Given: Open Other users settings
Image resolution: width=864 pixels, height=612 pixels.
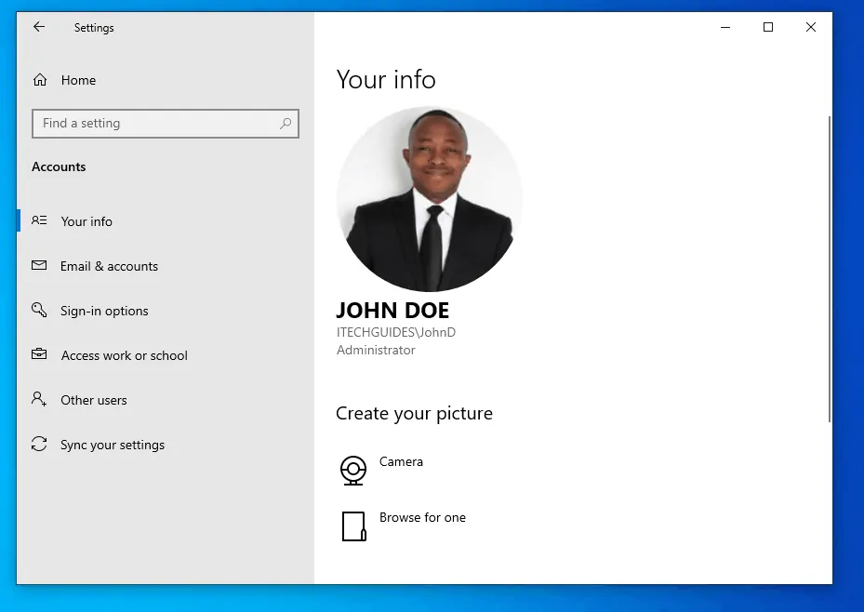Looking at the screenshot, I should [96, 400].
